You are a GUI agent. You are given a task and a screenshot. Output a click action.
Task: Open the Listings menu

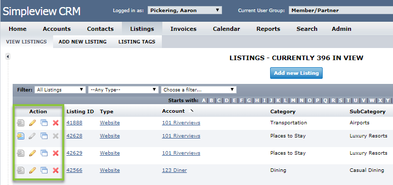point(142,29)
